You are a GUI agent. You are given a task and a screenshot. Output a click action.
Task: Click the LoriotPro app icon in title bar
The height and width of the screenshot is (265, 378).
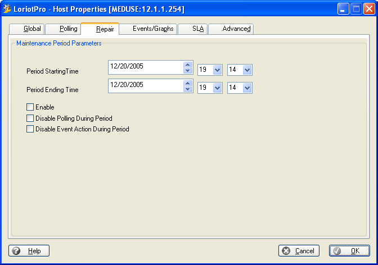coord(7,9)
